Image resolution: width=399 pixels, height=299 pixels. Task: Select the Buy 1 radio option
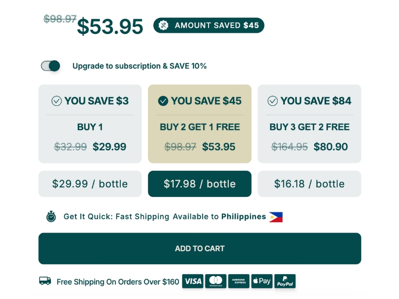click(90, 124)
